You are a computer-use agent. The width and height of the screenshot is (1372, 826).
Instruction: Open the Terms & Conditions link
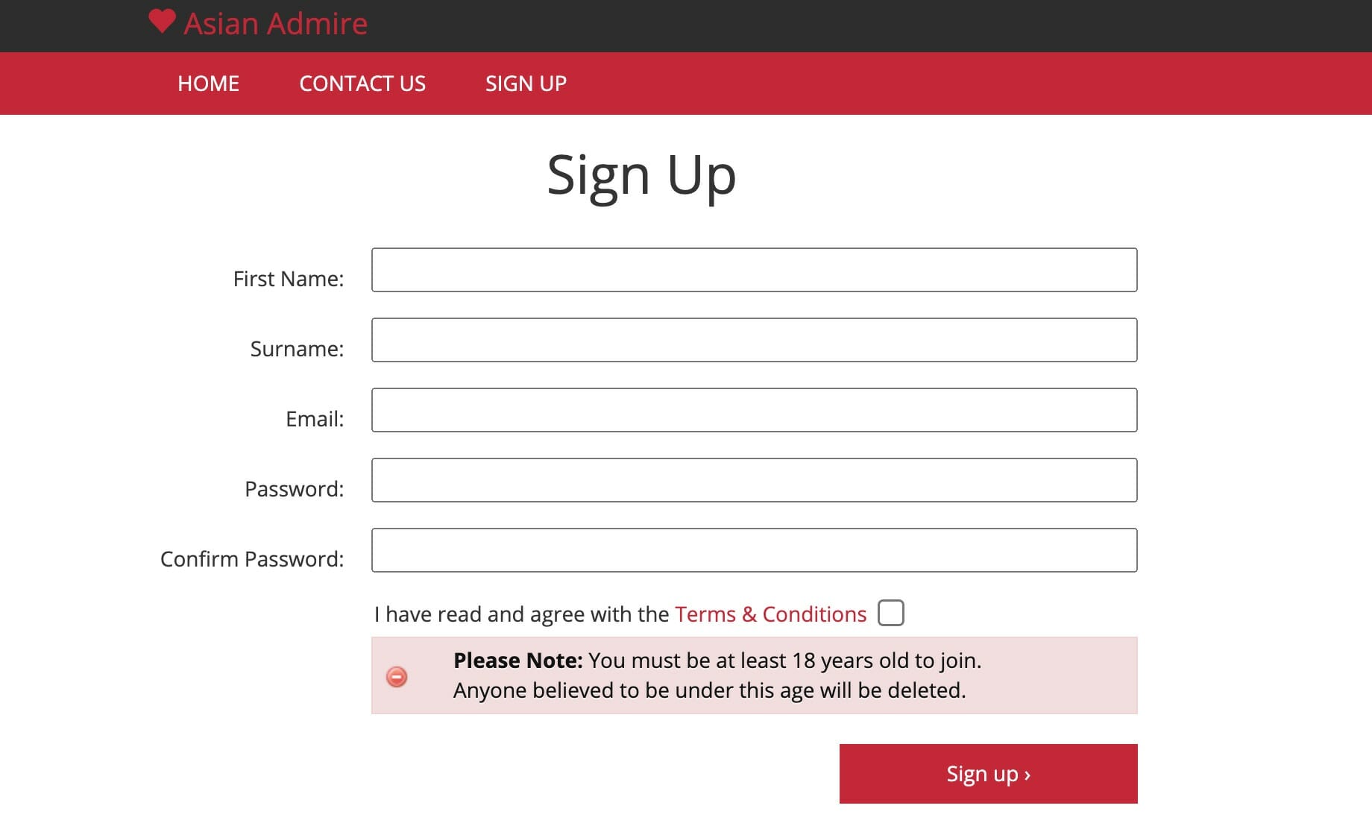[770, 614]
